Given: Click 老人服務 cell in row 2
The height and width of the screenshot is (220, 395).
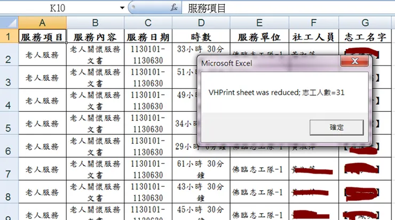Looking at the screenshot, I should (42, 54).
